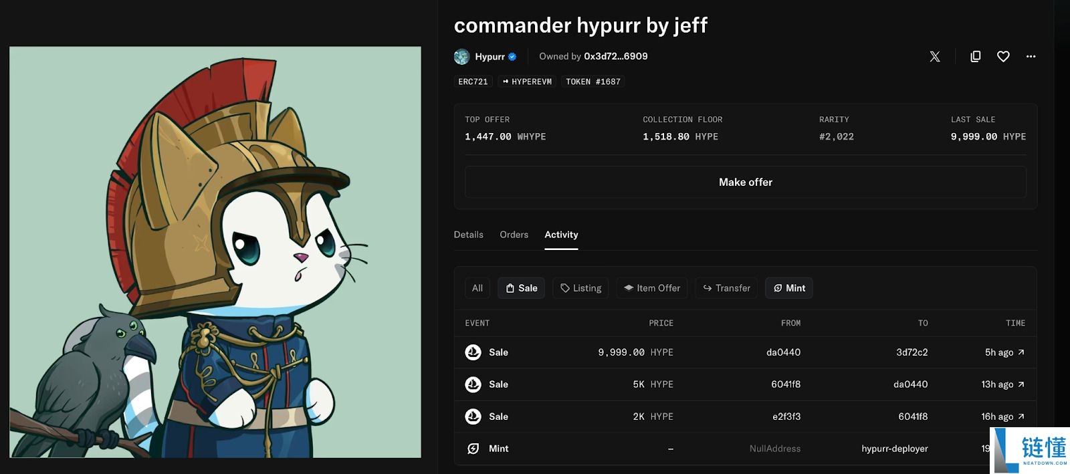This screenshot has width=1070, height=474.
Task: Share on X via the X icon
Action: point(935,57)
